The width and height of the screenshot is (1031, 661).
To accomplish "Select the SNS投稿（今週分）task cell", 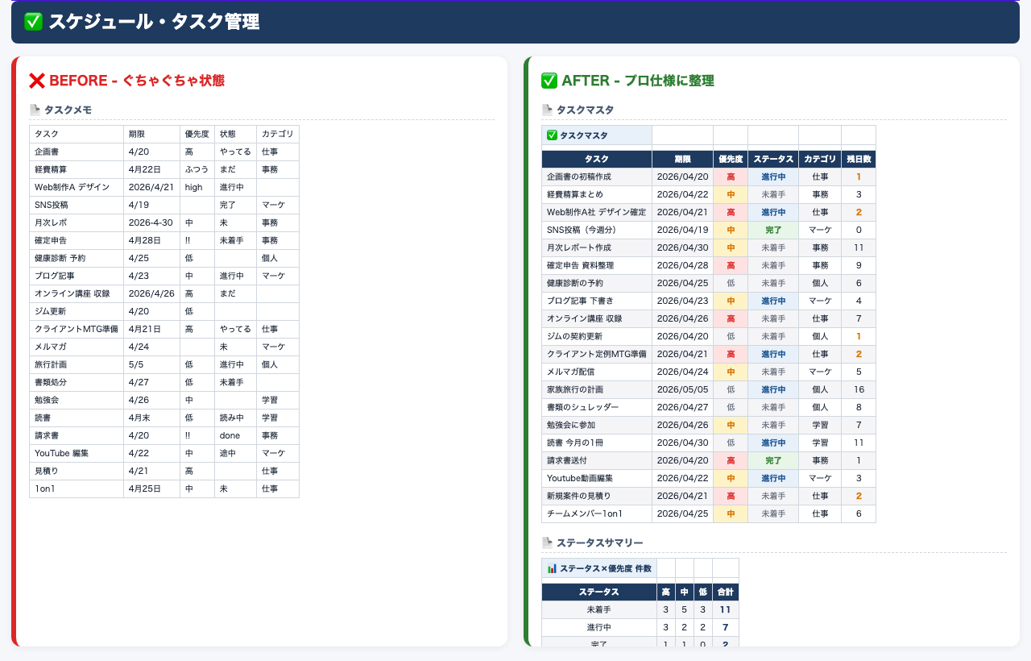I will [597, 230].
